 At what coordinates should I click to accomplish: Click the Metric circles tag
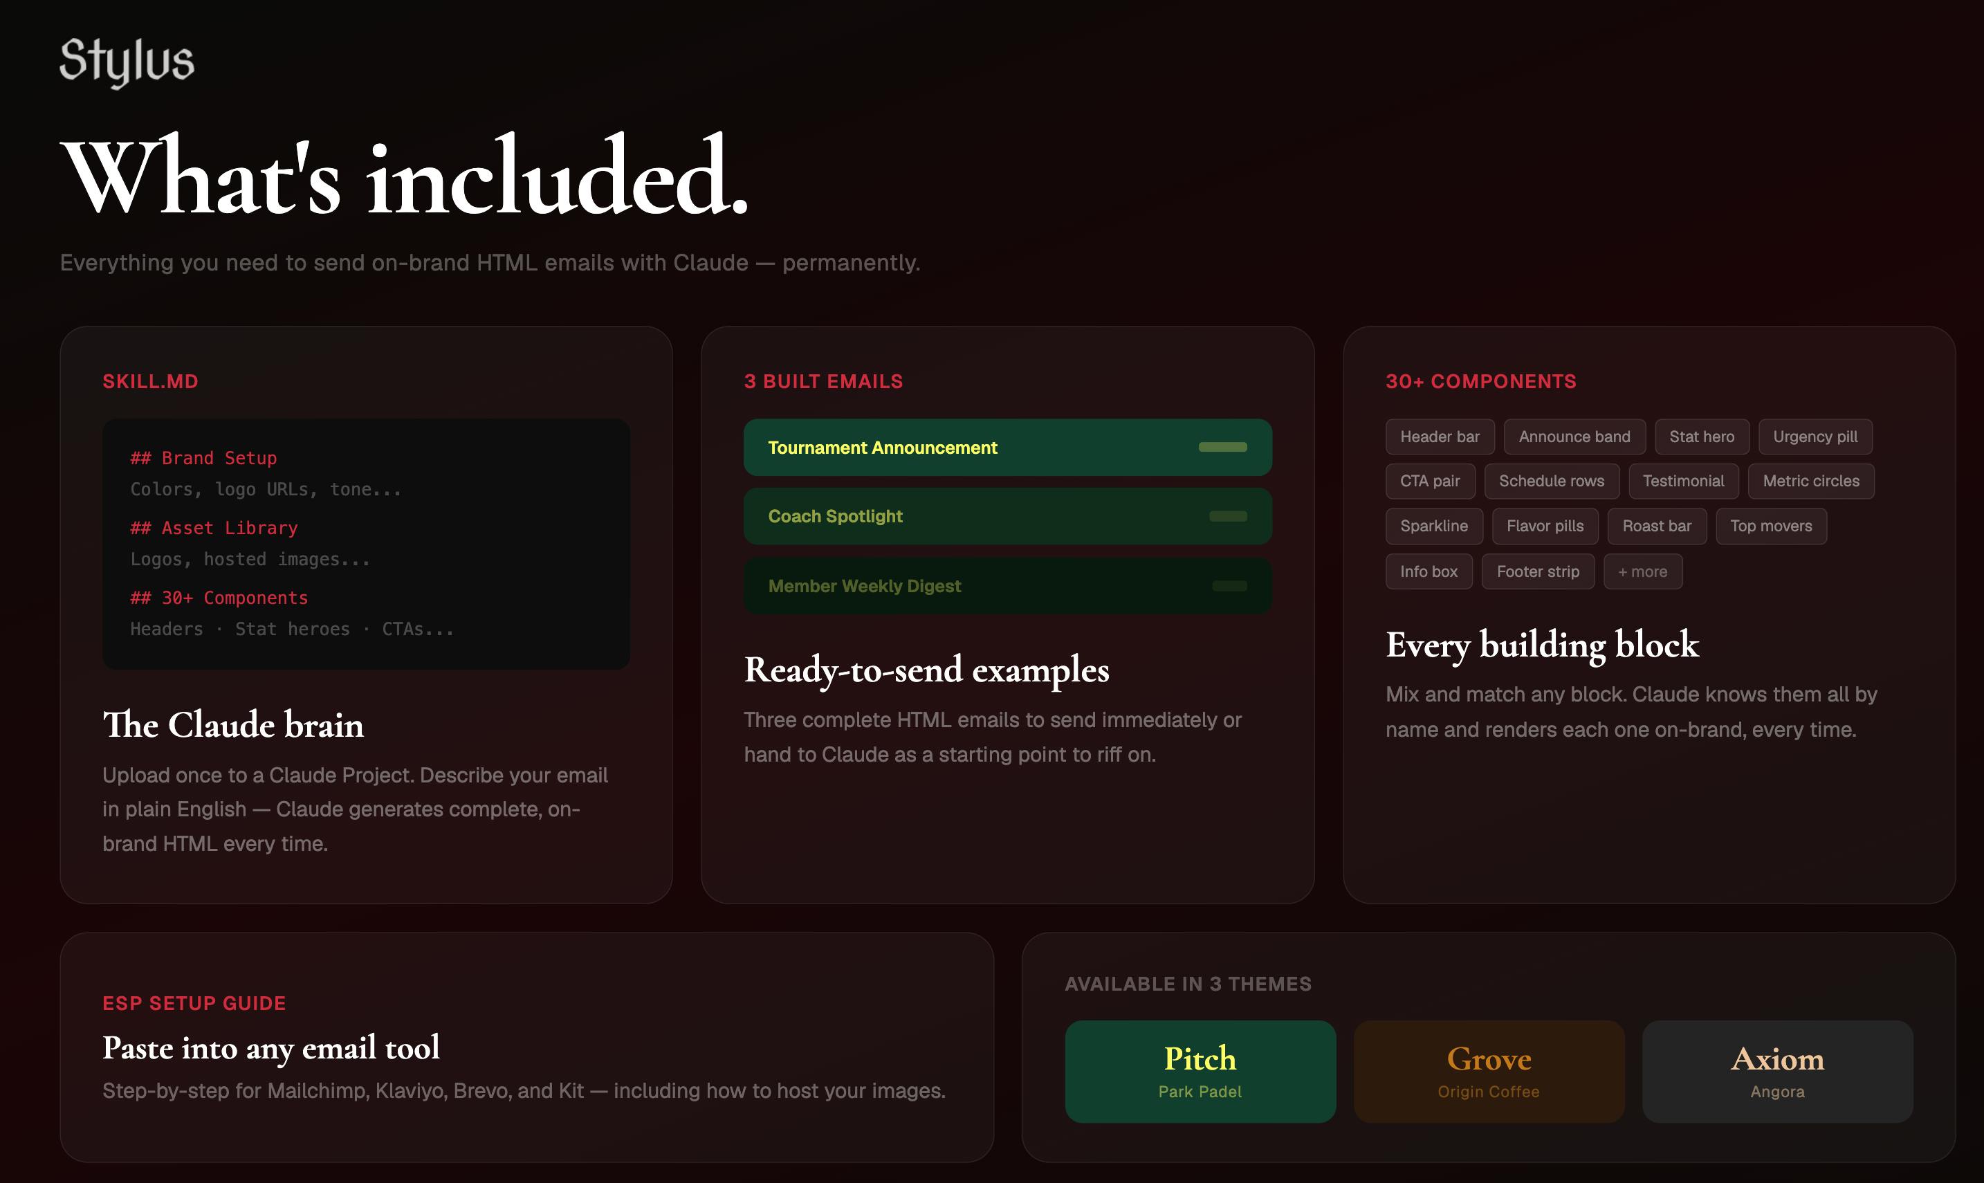coord(1811,482)
